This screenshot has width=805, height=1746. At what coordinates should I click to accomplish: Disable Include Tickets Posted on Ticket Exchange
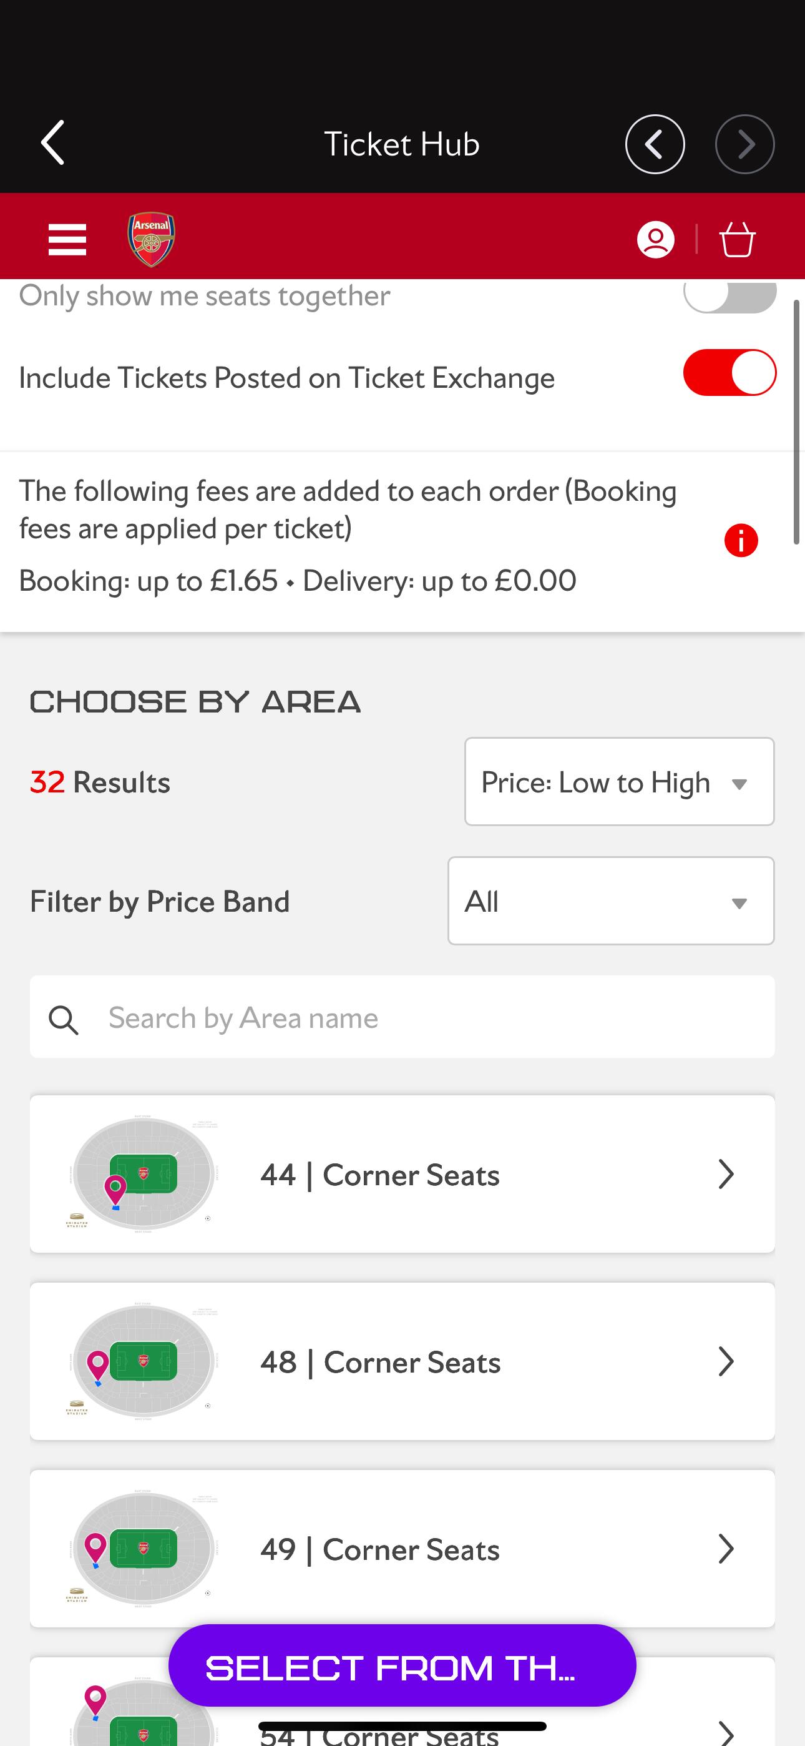click(729, 373)
